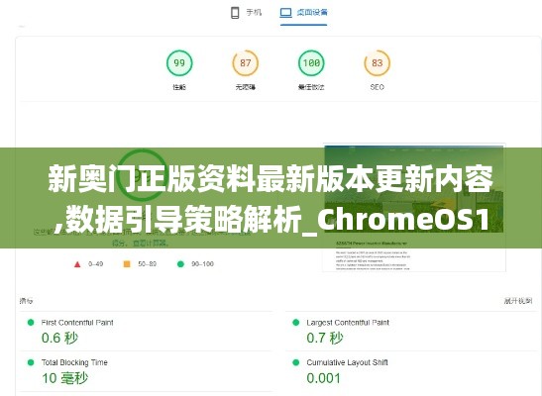Click the best practices label under 100
Image resolution: width=542 pixels, height=396 pixels.
click(x=311, y=87)
